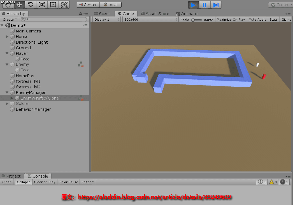Select Behavior Manager object
293x205 pixels.
click(33, 109)
